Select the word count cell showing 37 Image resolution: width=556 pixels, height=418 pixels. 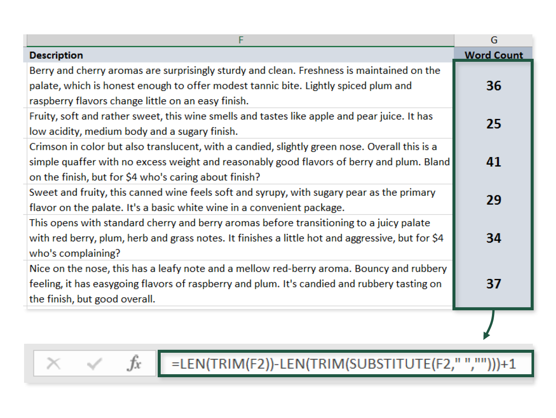[x=493, y=284]
